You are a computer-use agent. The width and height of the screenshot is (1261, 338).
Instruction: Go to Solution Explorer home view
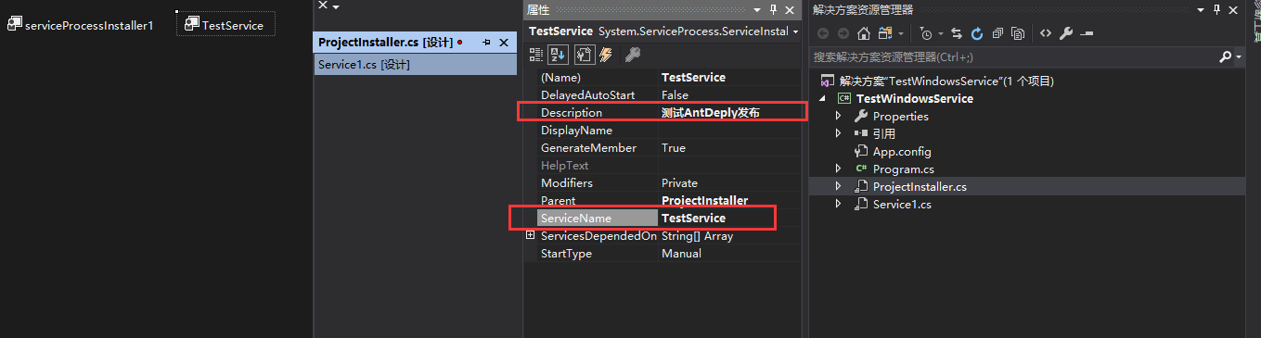tap(864, 33)
